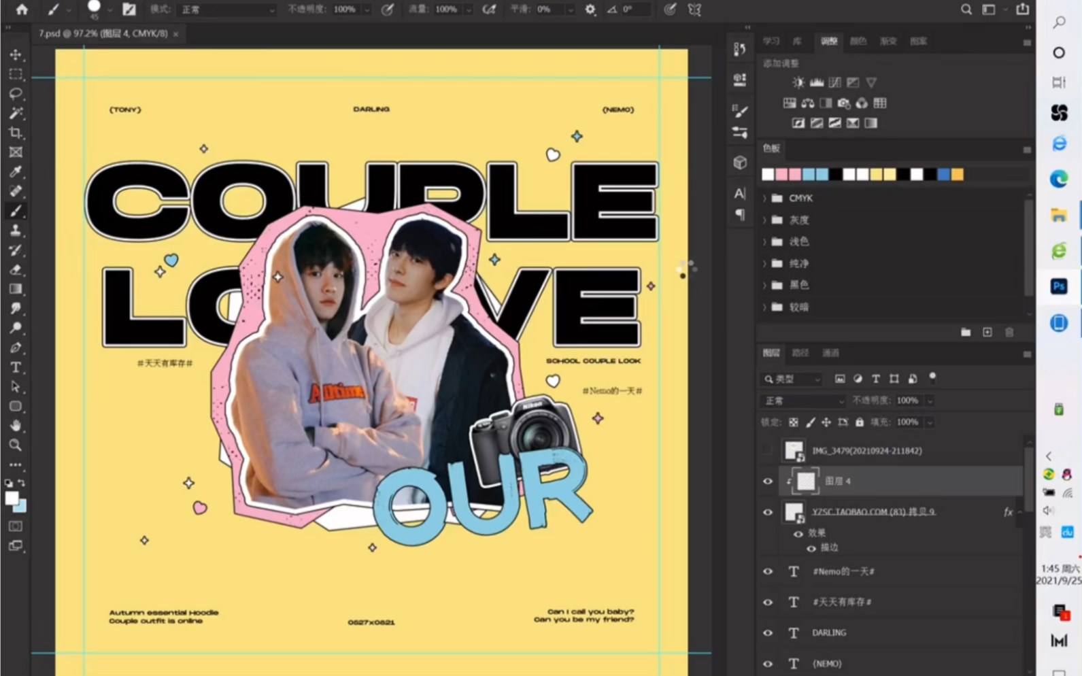This screenshot has height=676, width=1082.
Task: Add a Brightness/Contrast adjustment
Action: click(x=798, y=82)
